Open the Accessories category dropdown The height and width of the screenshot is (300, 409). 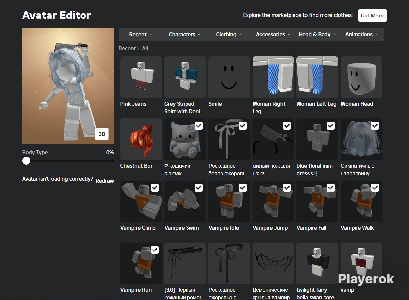[x=273, y=34]
